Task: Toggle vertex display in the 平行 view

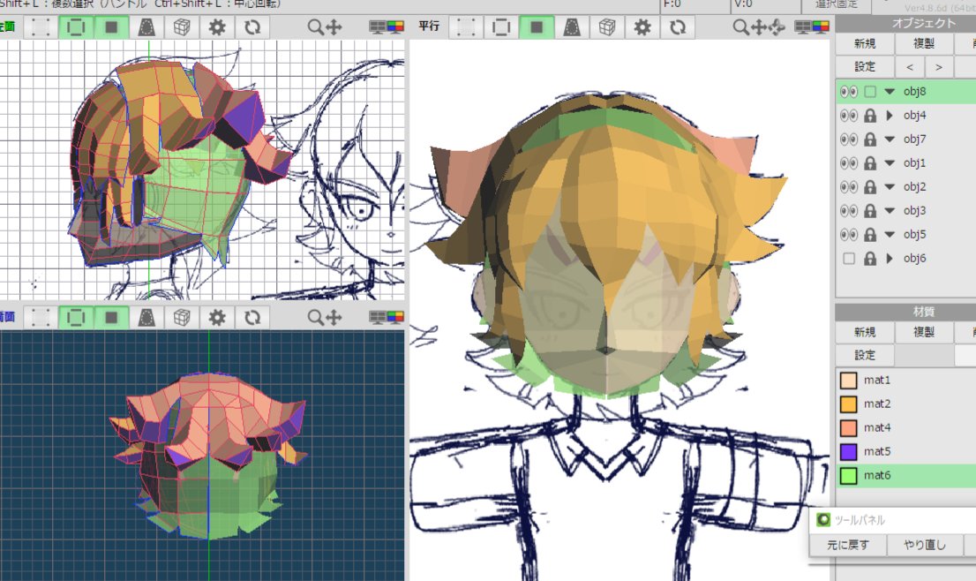Action: tap(466, 27)
